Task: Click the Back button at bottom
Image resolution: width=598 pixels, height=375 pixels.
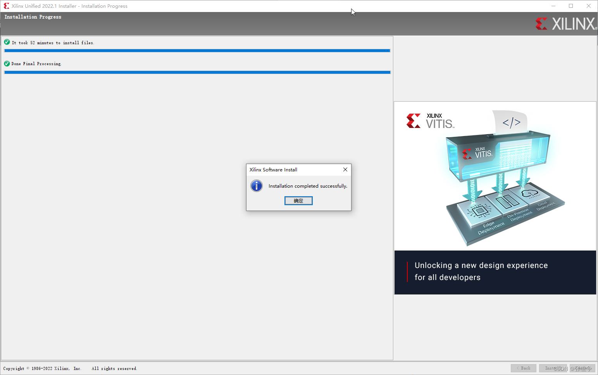Action: click(x=523, y=368)
